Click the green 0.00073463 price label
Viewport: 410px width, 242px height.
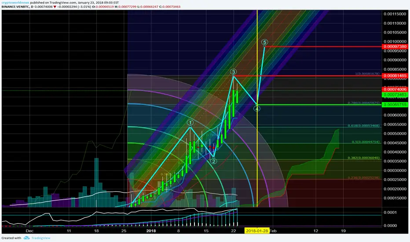(395, 95)
